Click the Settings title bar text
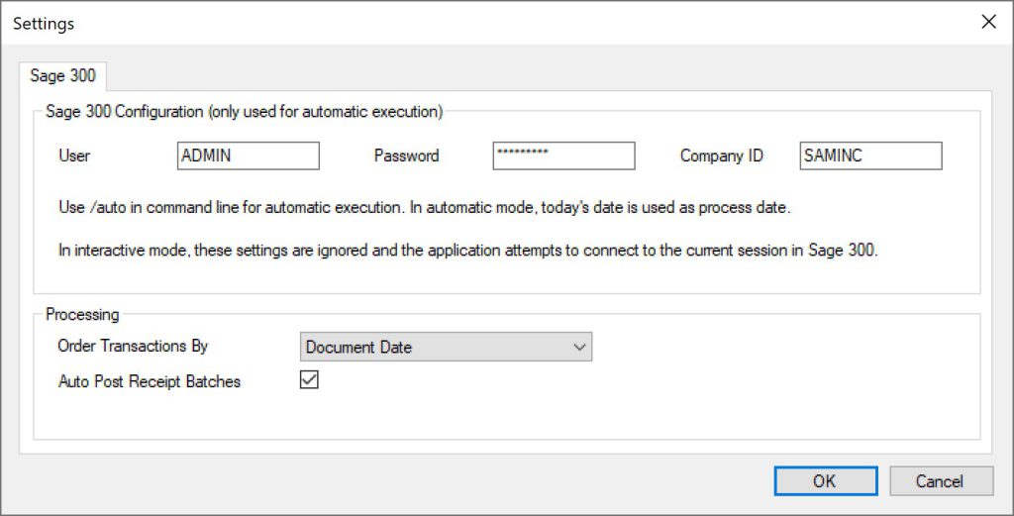 coord(44,24)
